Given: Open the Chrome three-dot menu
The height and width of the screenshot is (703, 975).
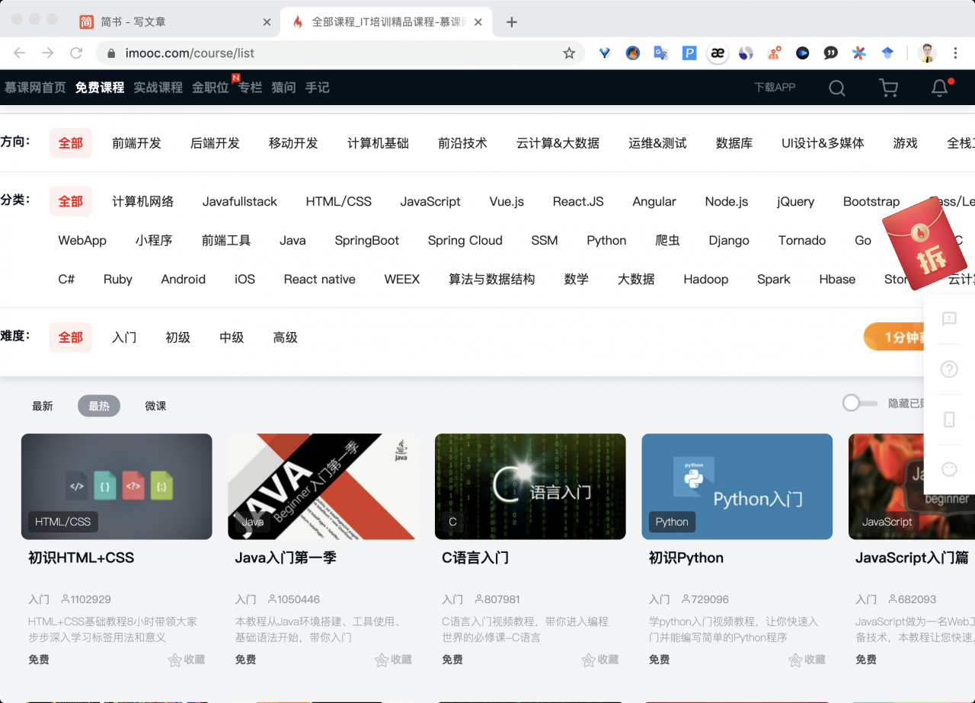Looking at the screenshot, I should (x=955, y=53).
